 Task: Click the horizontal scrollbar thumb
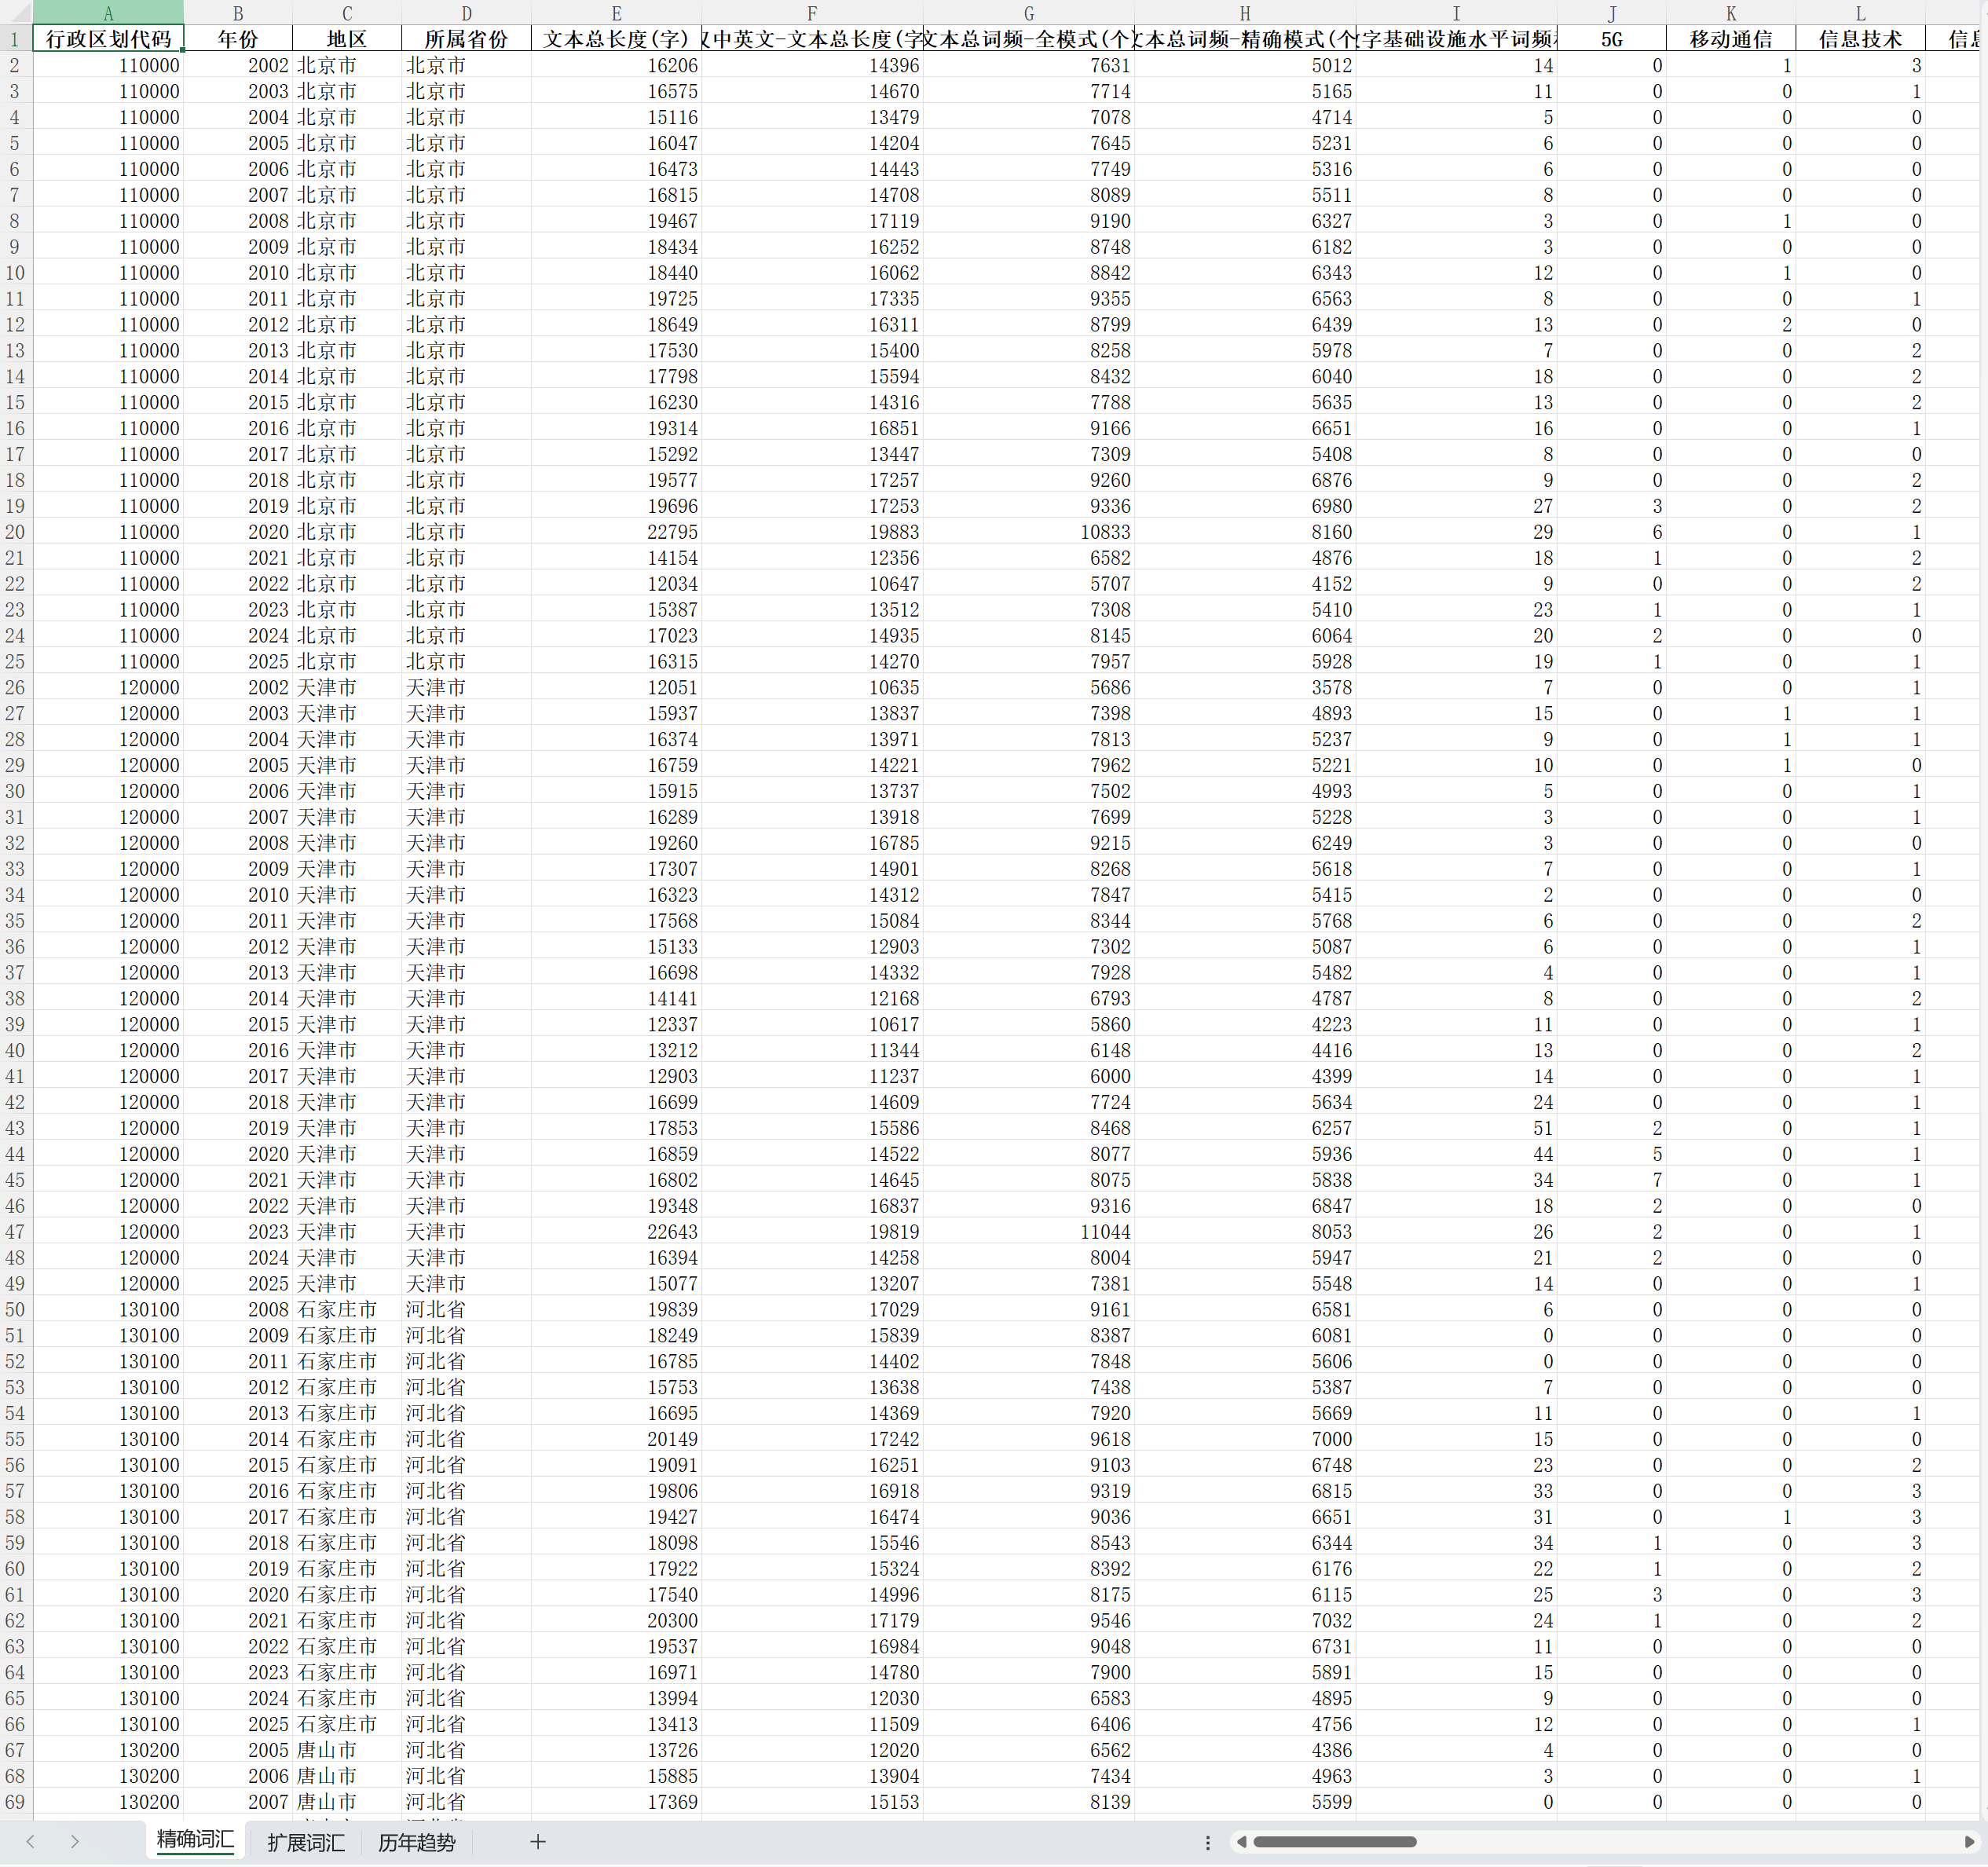[x=1334, y=1842]
